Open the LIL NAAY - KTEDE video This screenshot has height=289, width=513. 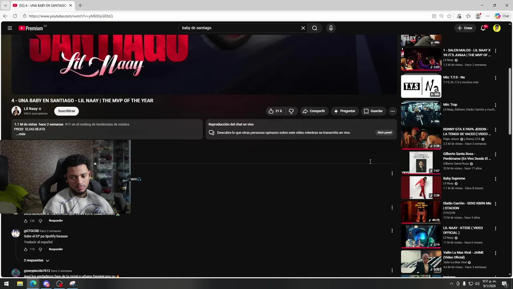[421, 236]
